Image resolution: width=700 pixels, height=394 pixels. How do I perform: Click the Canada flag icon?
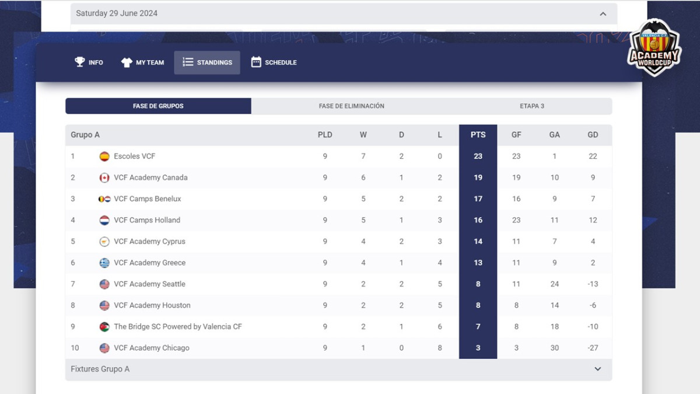[104, 177]
